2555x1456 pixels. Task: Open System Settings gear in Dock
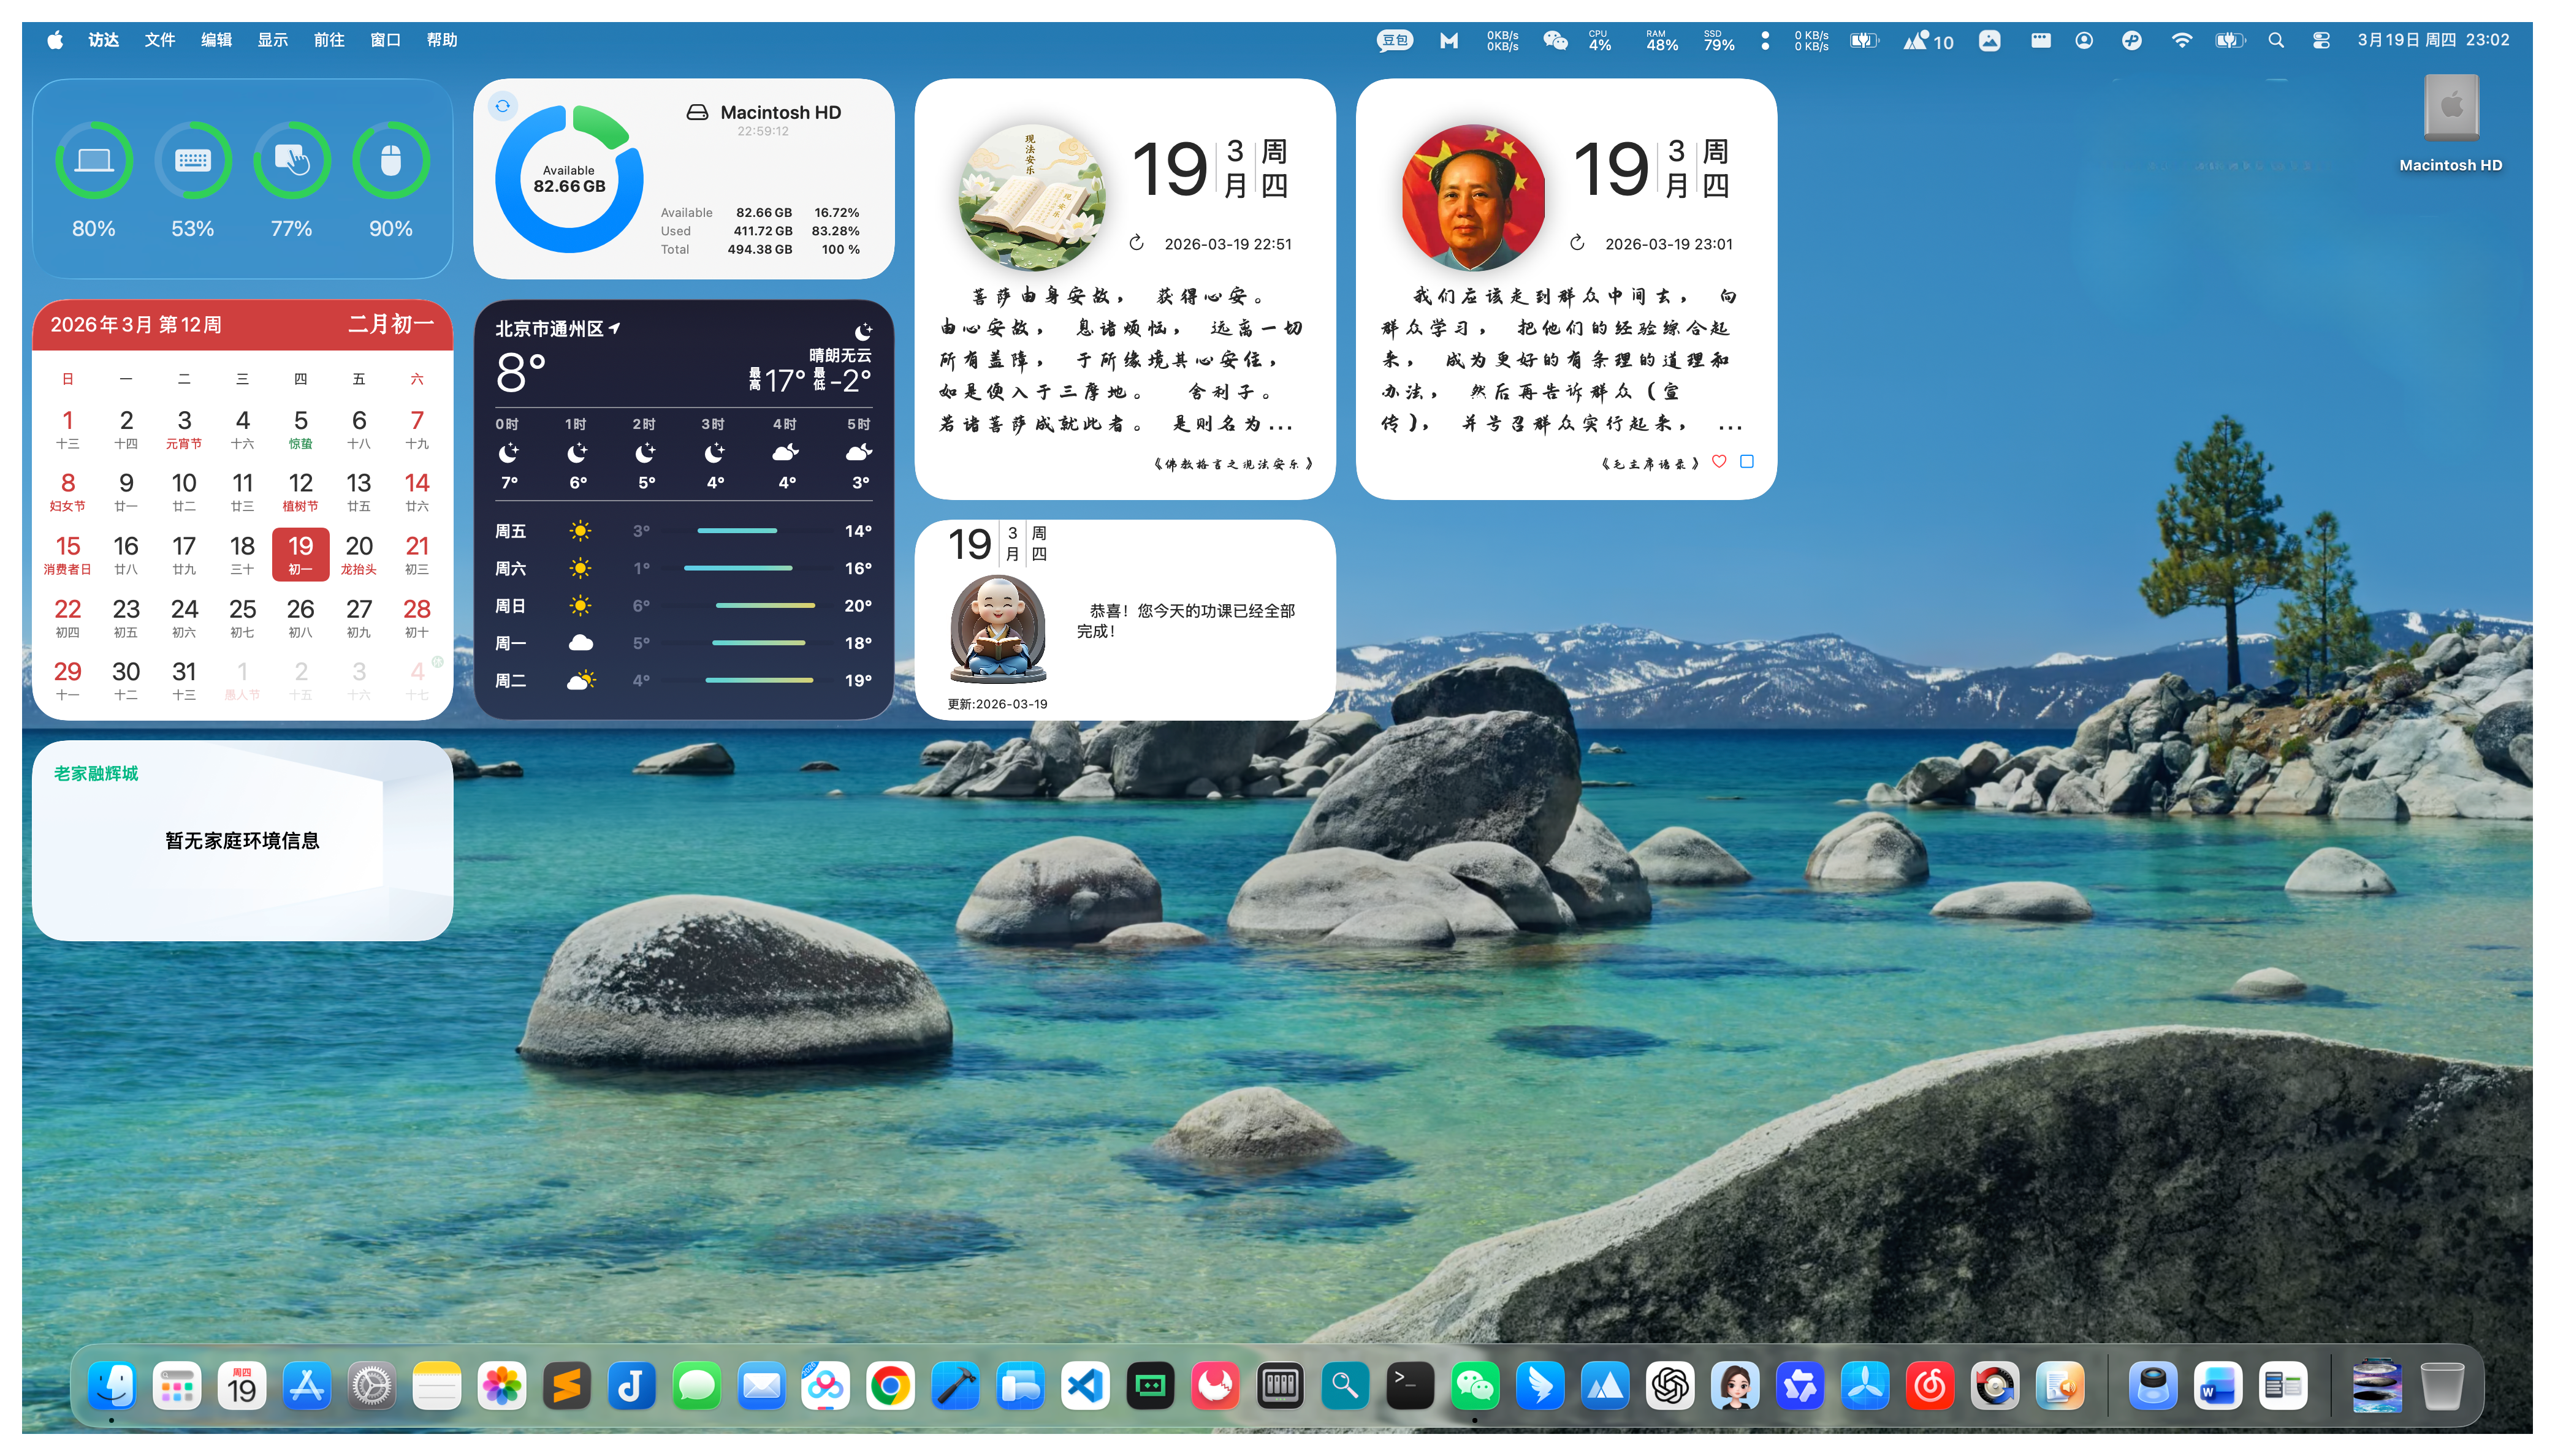(x=372, y=1386)
